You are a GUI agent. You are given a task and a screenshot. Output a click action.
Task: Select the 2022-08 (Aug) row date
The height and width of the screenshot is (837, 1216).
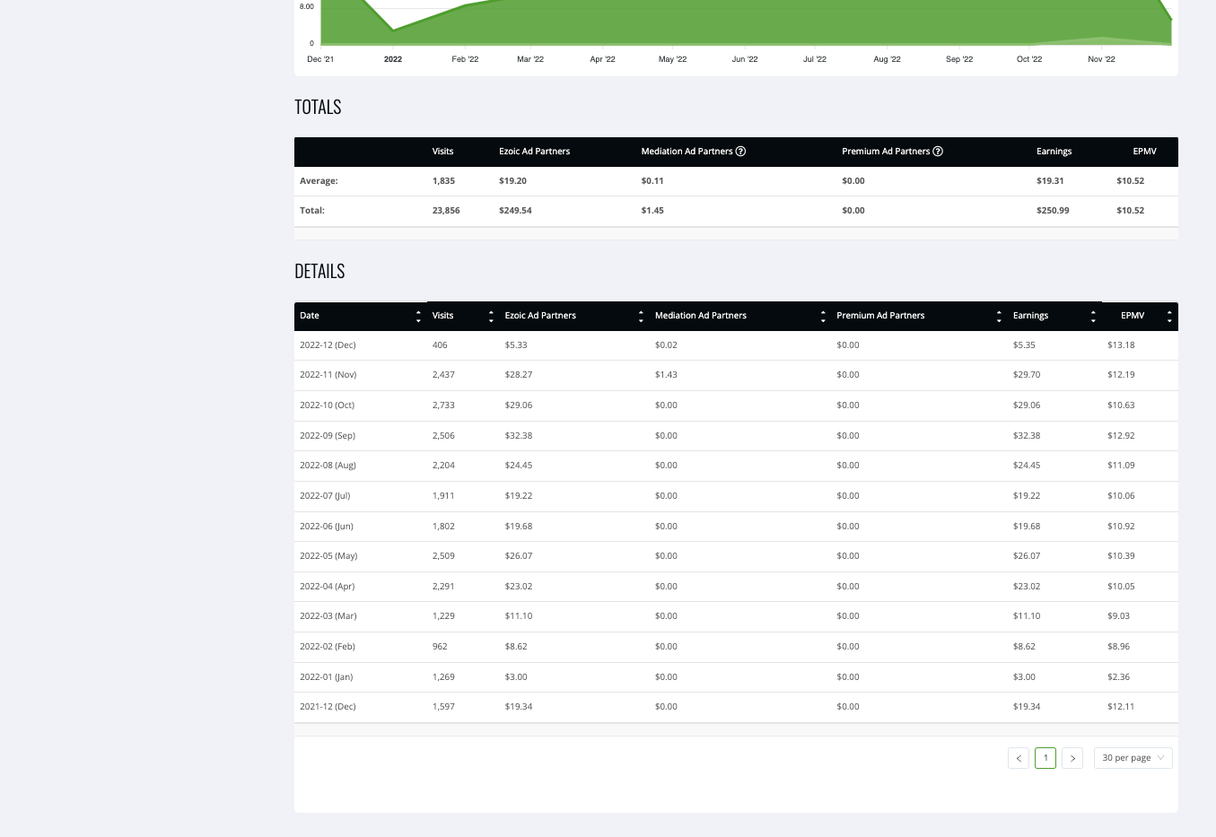pos(328,466)
